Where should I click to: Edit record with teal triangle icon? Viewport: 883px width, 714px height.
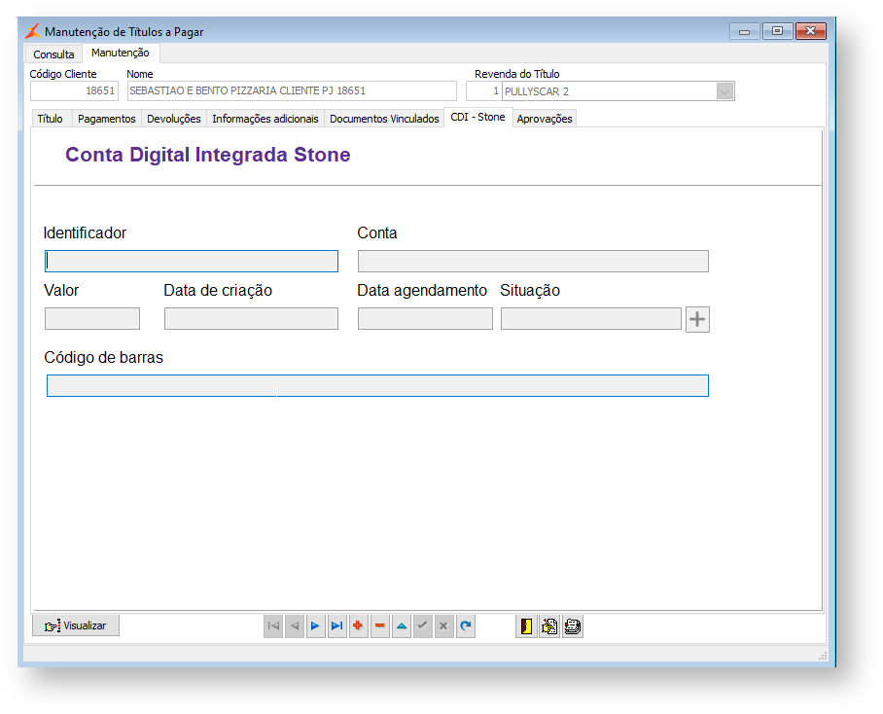click(x=402, y=626)
